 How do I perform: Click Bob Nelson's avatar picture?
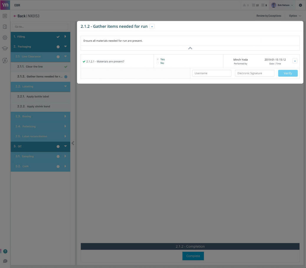coord(274,5)
